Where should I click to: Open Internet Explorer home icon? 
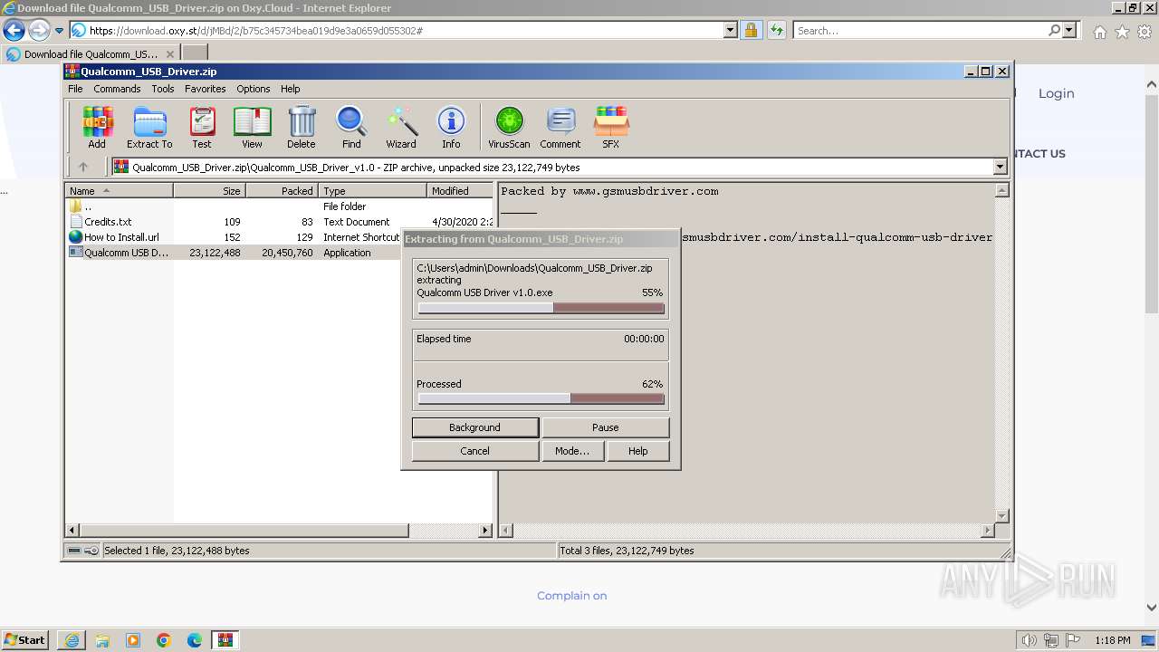pyautogui.click(x=1099, y=32)
